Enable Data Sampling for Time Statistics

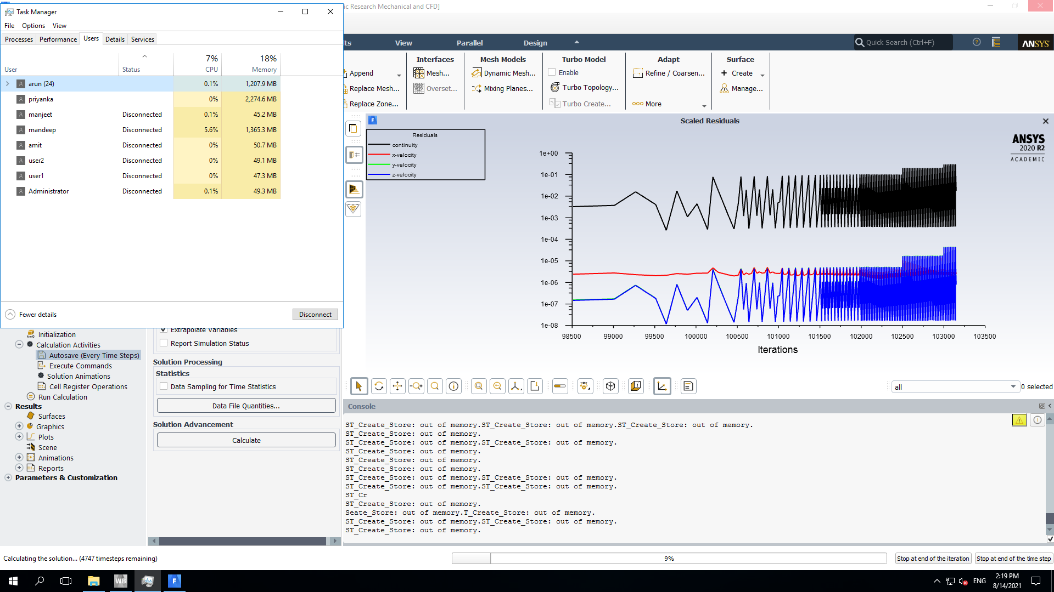coord(164,386)
